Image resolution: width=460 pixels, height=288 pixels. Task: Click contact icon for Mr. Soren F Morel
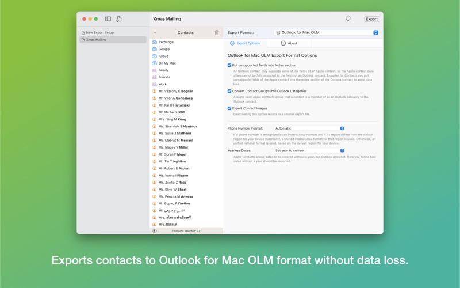pos(154,154)
